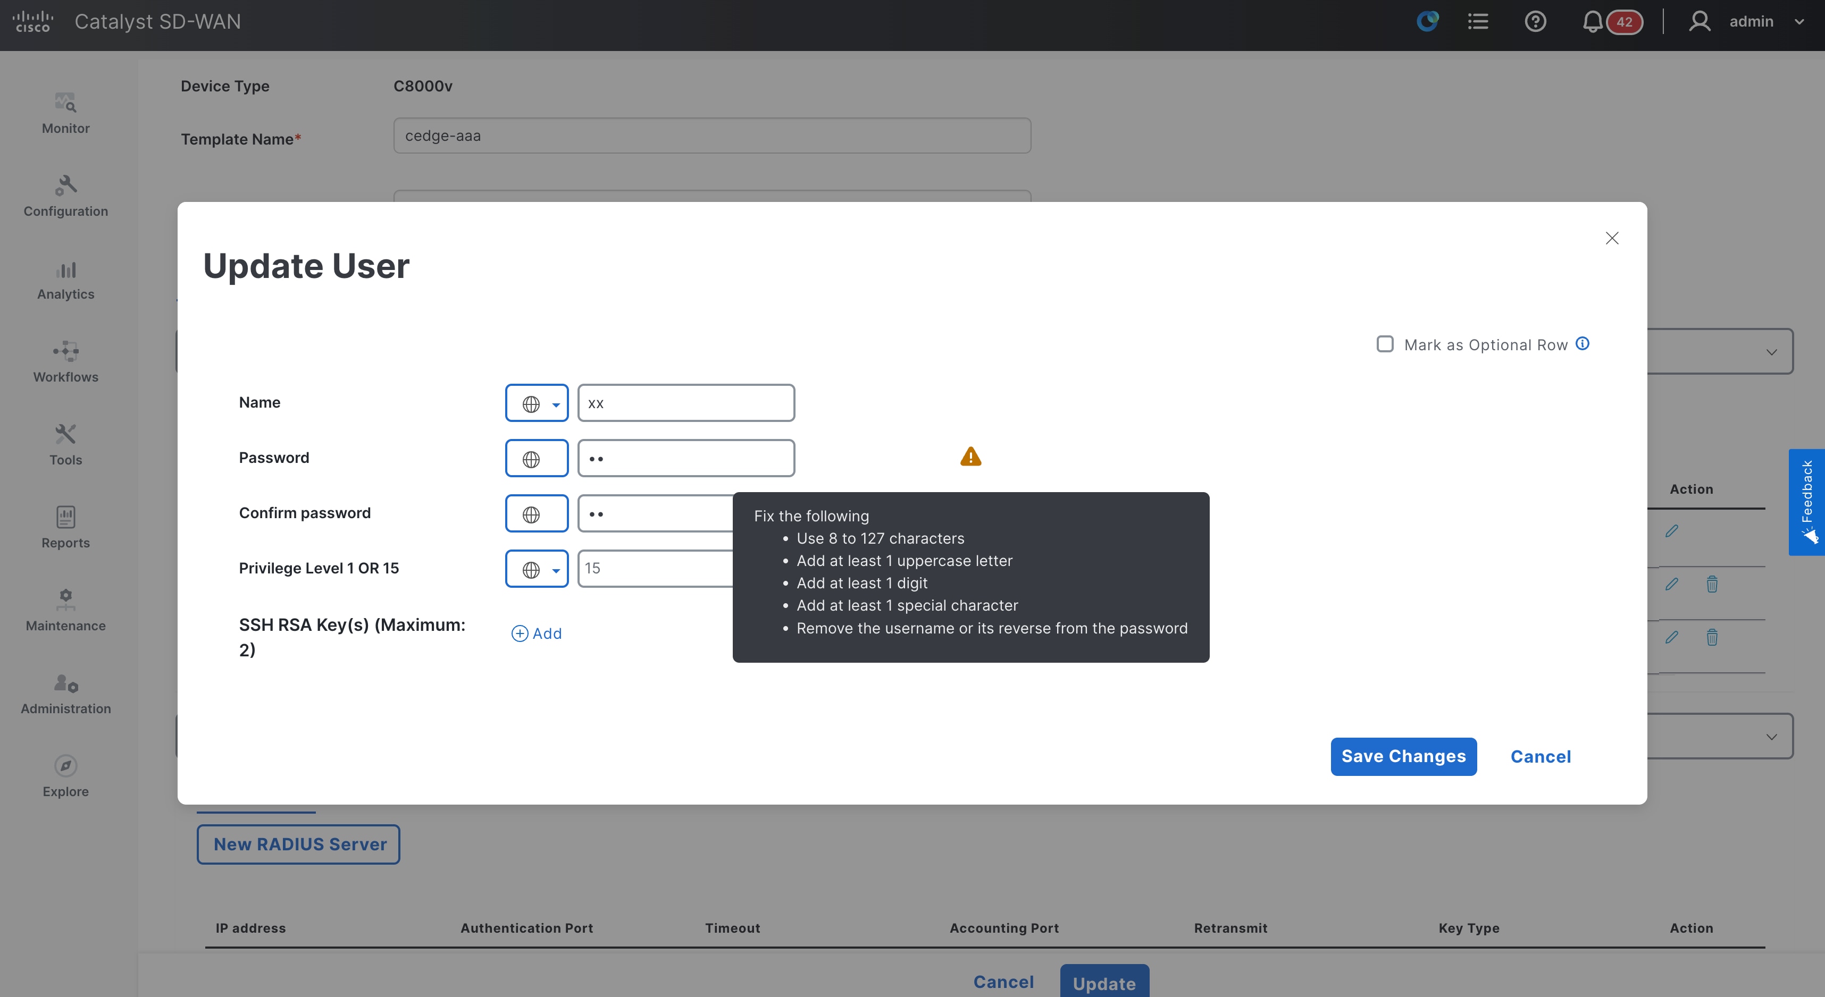Click the Cisco logo
This screenshot has height=997, width=1825.
[x=32, y=22]
